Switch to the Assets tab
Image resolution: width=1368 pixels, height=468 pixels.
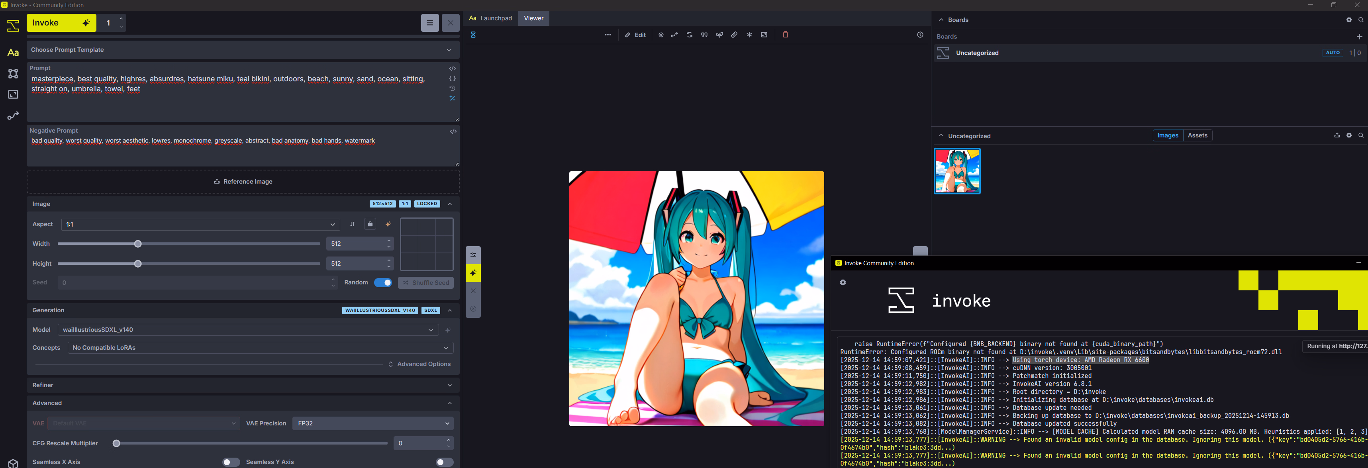(x=1197, y=135)
